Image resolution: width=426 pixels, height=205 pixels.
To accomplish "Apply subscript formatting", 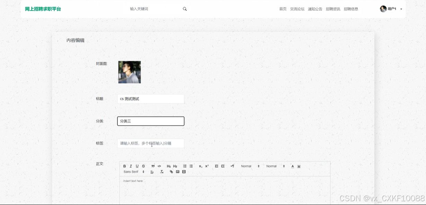I will click(201, 166).
